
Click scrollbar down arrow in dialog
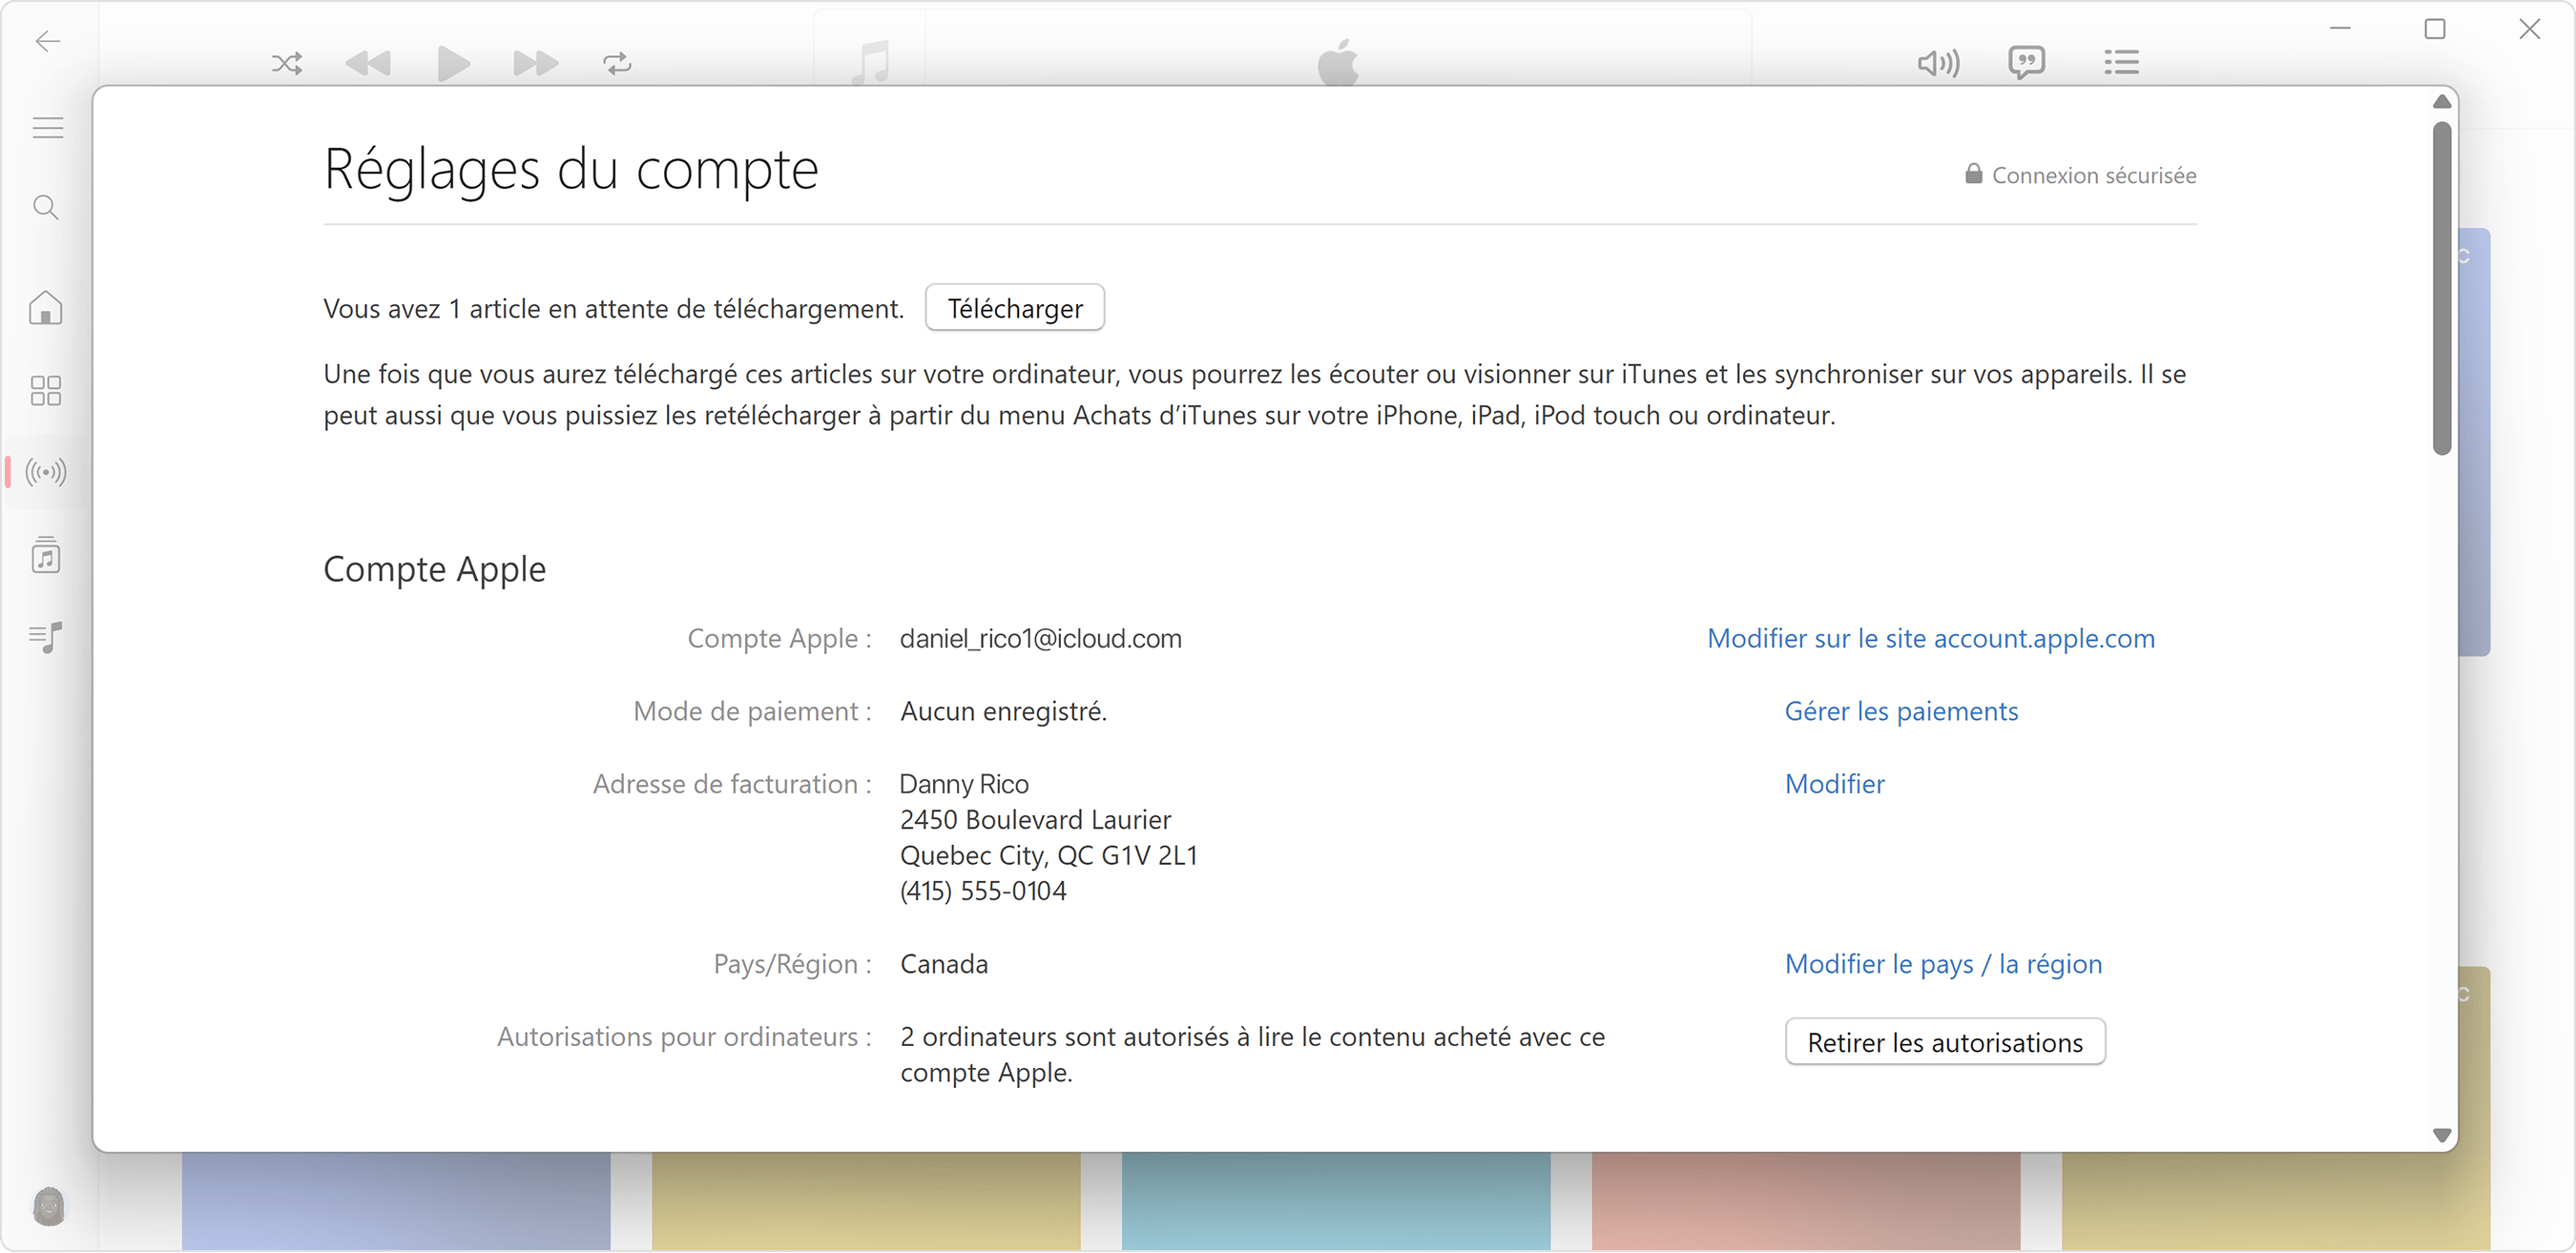[2442, 1135]
